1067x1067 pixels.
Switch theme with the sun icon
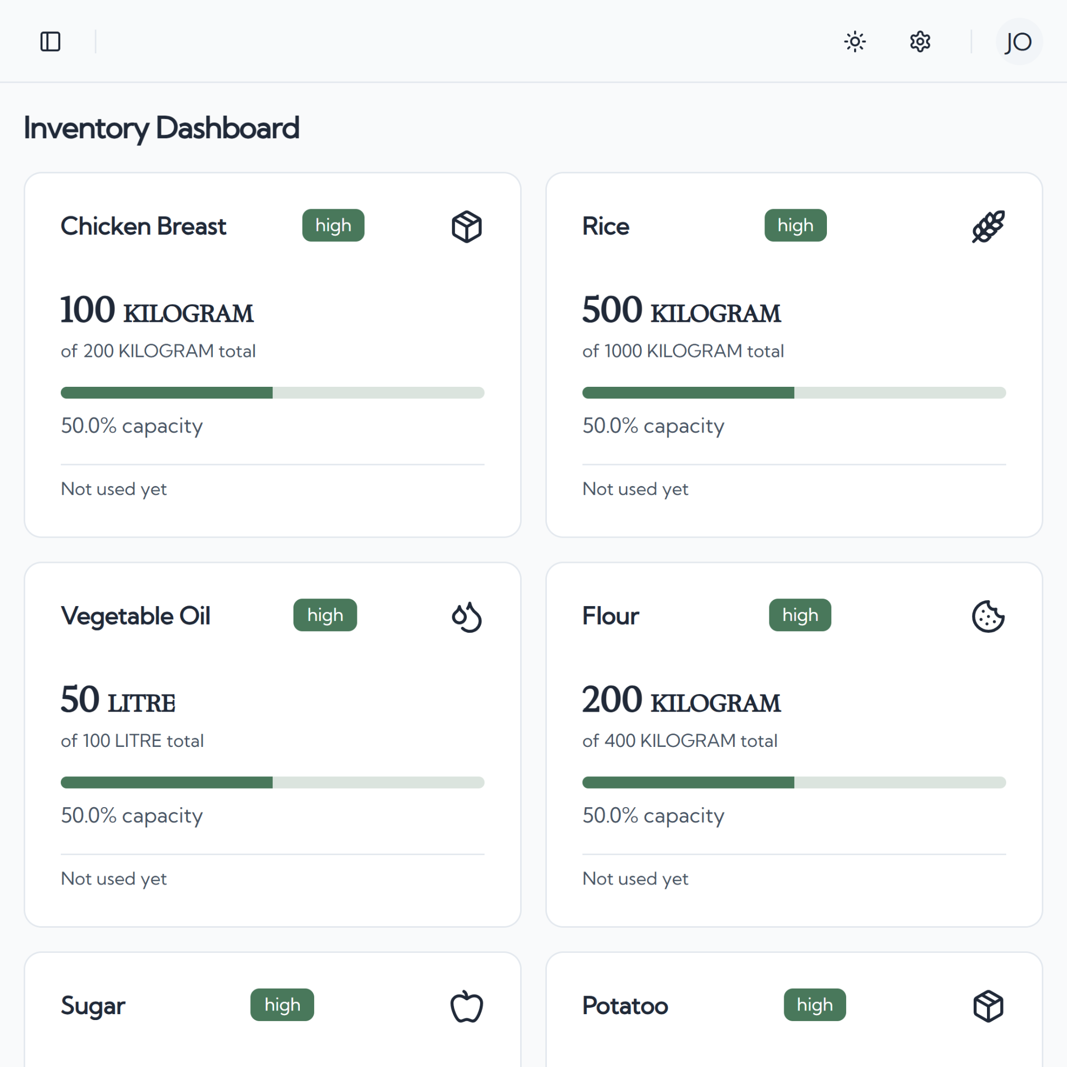(855, 42)
